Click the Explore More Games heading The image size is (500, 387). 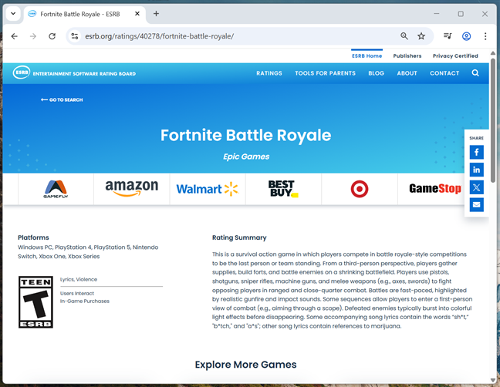click(x=245, y=365)
